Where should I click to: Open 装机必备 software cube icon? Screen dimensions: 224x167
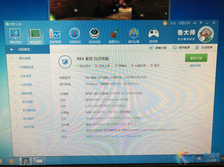click(134, 36)
